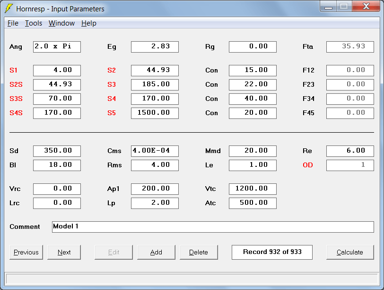Minimize the Hornresp window
Screen dimensions: 384x290
pos(328,6)
